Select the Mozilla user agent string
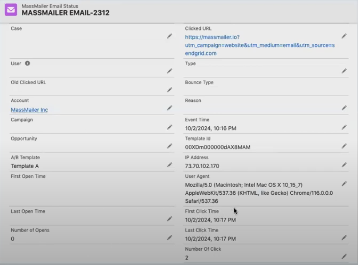This screenshot has width=358, height=265. [x=259, y=193]
